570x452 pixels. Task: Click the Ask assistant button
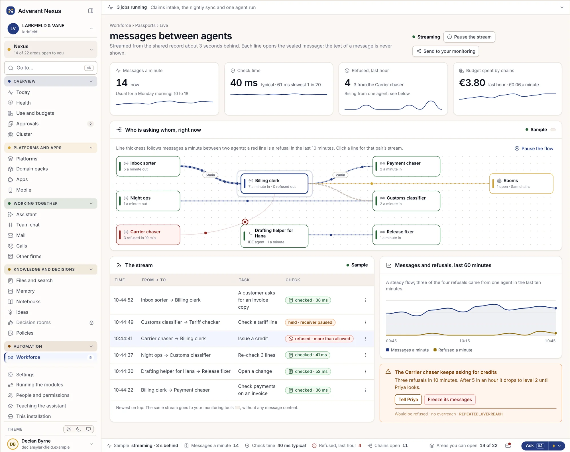click(x=535, y=446)
